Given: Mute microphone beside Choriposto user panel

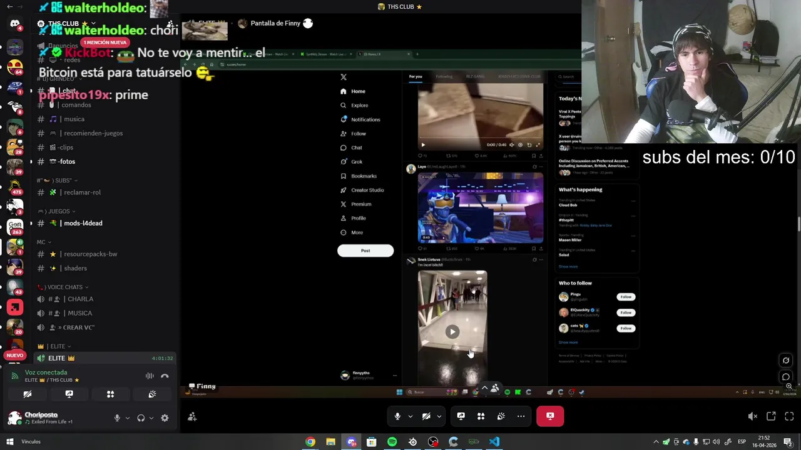Looking at the screenshot, I should pos(117,418).
